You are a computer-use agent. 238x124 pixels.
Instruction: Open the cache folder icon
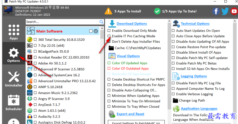click(x=111, y=48)
